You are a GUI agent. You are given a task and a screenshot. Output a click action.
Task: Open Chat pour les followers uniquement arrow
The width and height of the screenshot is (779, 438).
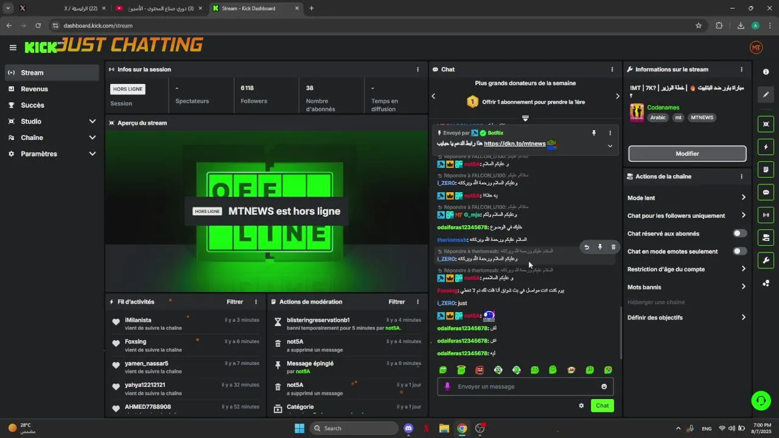pos(743,215)
